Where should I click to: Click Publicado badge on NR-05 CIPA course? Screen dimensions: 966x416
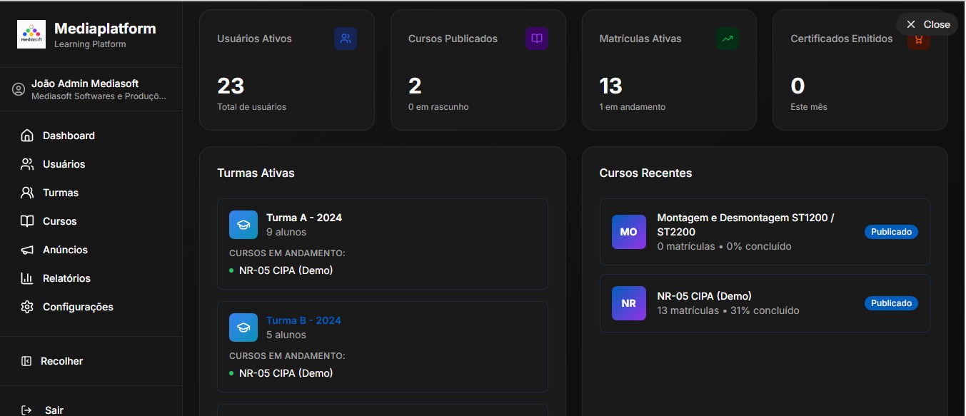pos(891,303)
